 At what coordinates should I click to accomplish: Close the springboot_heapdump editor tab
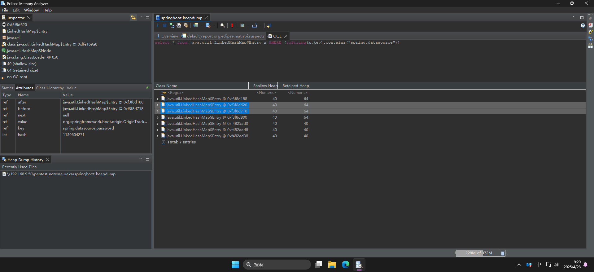click(206, 18)
